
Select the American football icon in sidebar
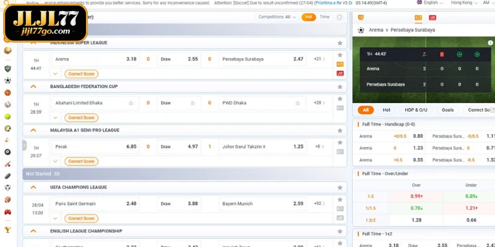click(x=7, y=199)
